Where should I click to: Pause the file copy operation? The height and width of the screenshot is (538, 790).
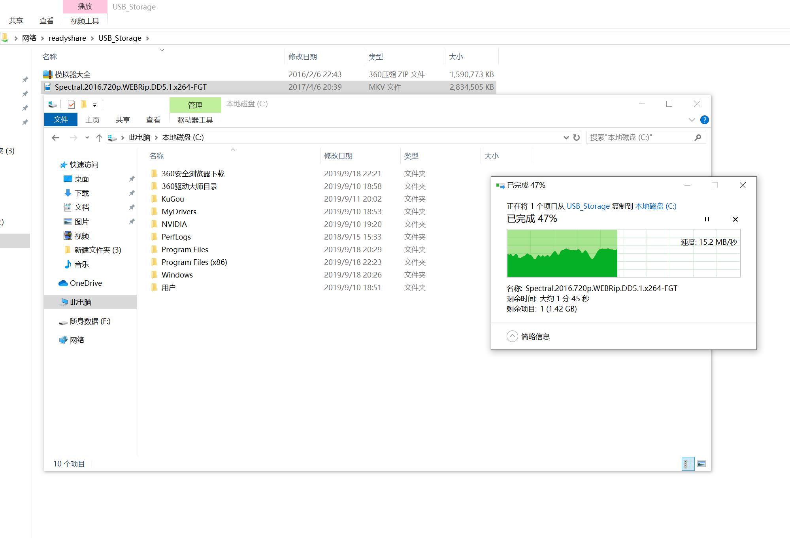point(707,219)
